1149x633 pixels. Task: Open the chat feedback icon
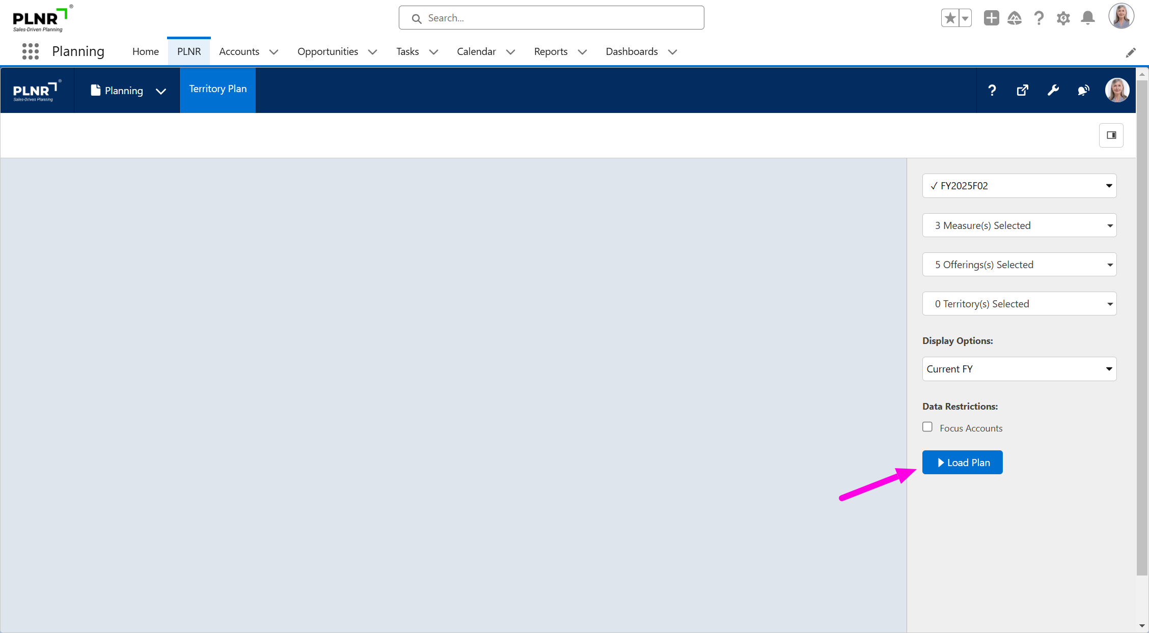pos(1083,91)
